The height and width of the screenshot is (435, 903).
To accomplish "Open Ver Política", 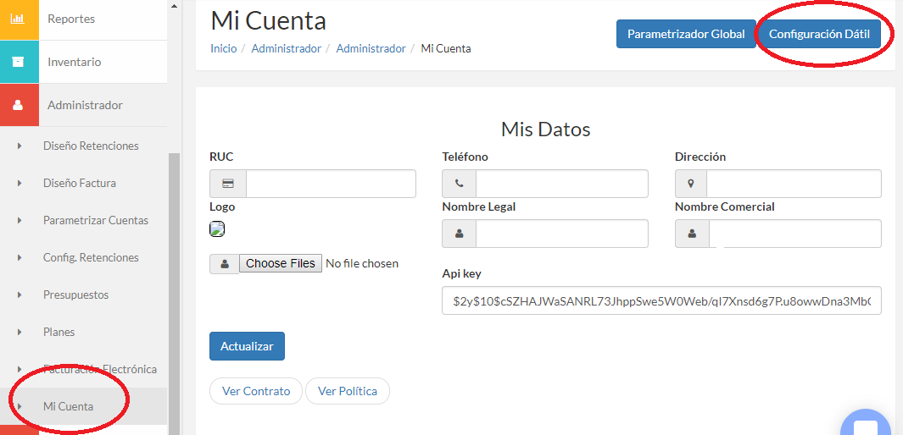I will pyautogui.click(x=348, y=391).
